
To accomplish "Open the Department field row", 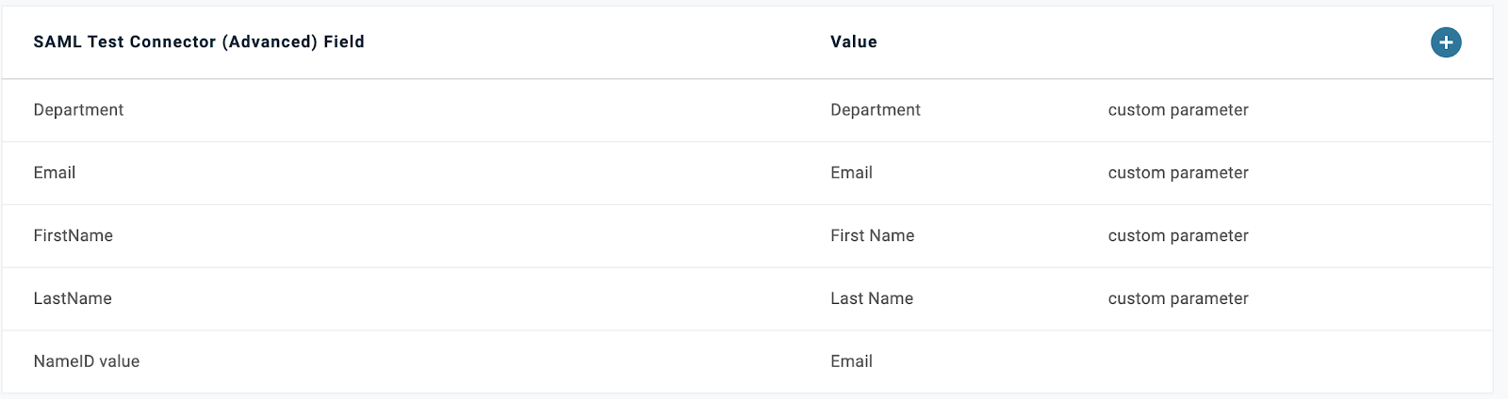I will tap(747, 110).
